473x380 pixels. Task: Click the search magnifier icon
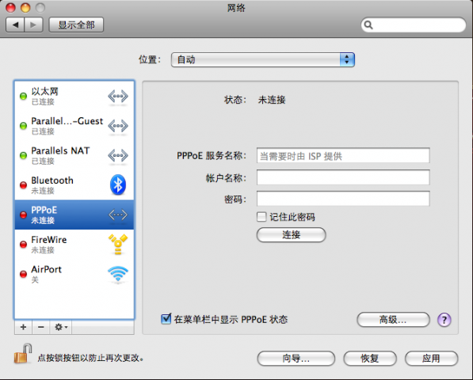pyautogui.click(x=368, y=25)
